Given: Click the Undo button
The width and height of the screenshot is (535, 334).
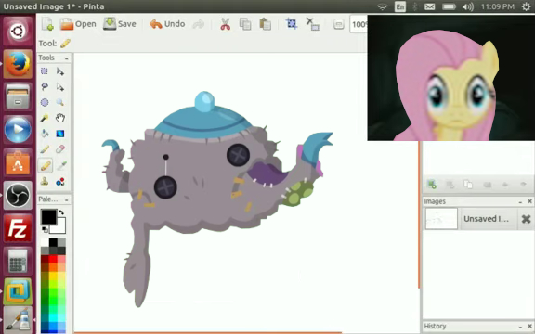Looking at the screenshot, I should [167, 24].
